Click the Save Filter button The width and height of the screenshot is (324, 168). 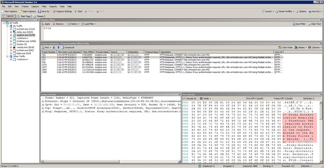pos(298,24)
